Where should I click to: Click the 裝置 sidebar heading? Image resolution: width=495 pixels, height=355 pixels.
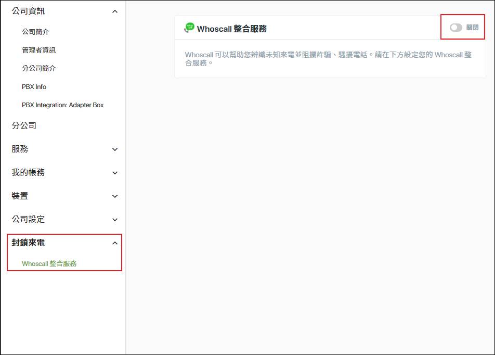(x=20, y=196)
